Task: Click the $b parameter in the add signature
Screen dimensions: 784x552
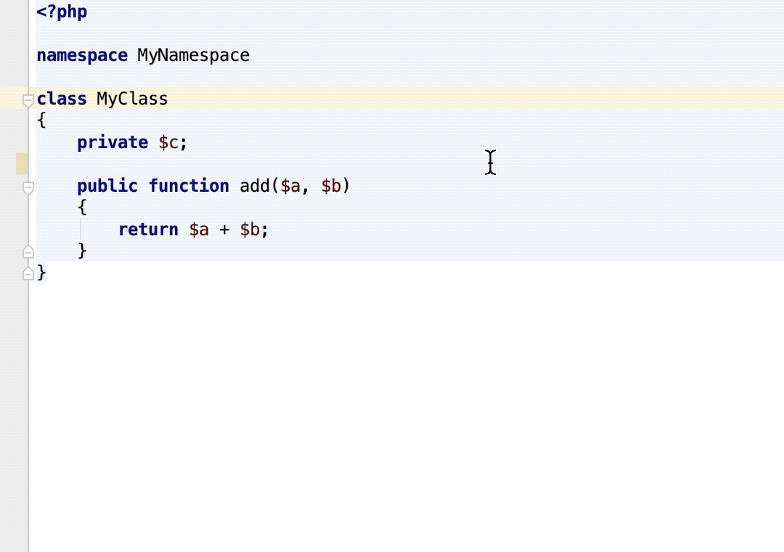Action: point(331,186)
